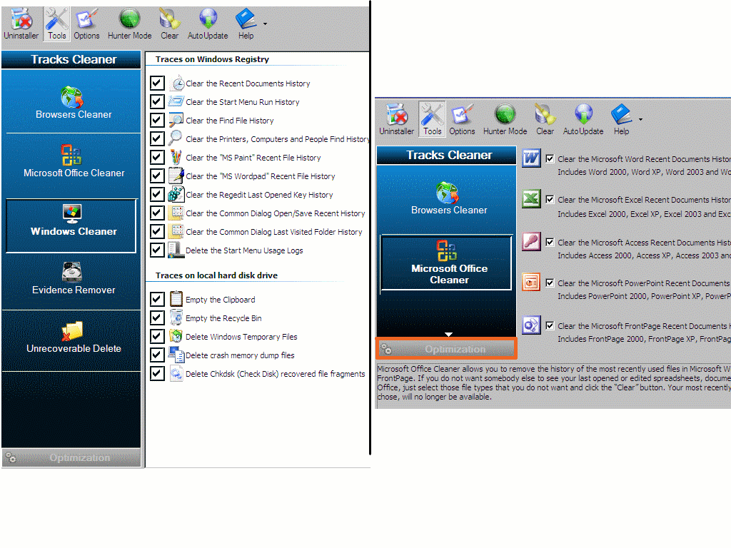The height and width of the screenshot is (548, 731).
Task: Open Microsoft Office Cleaner in left window sidebar
Action: pyautogui.click(x=74, y=161)
